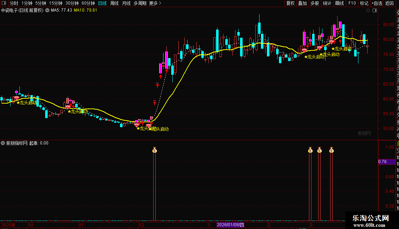Click month 2 on the time axis

pos(269,225)
